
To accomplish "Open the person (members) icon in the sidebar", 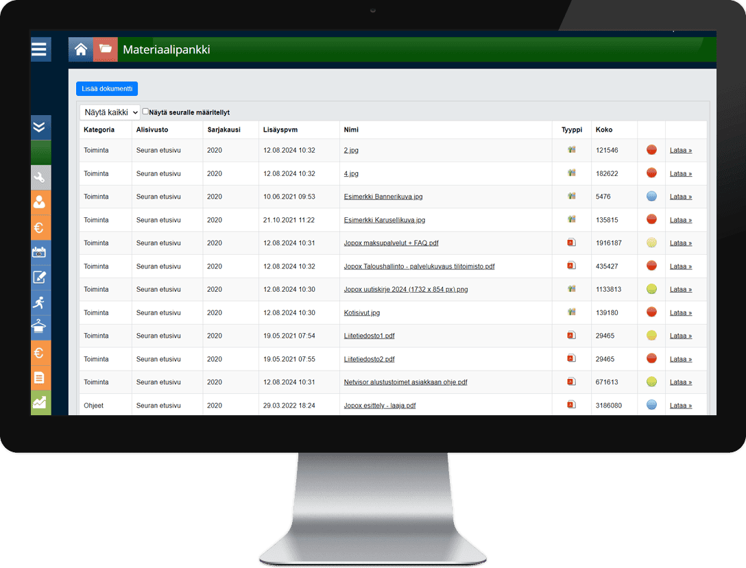I will tap(40, 202).
